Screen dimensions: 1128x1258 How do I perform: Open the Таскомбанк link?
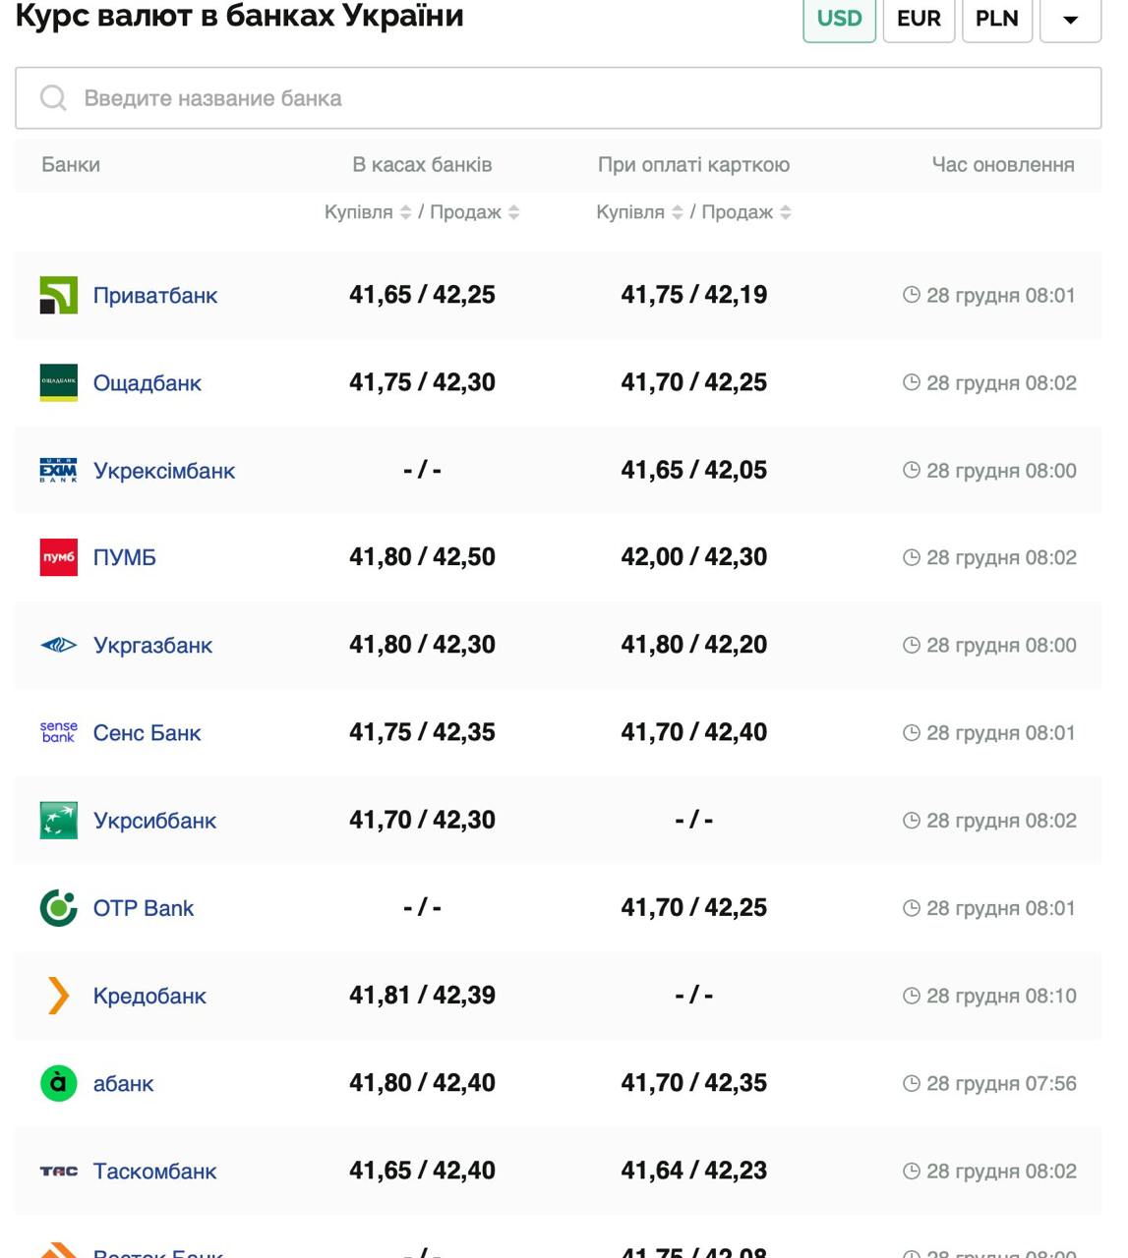154,1172
